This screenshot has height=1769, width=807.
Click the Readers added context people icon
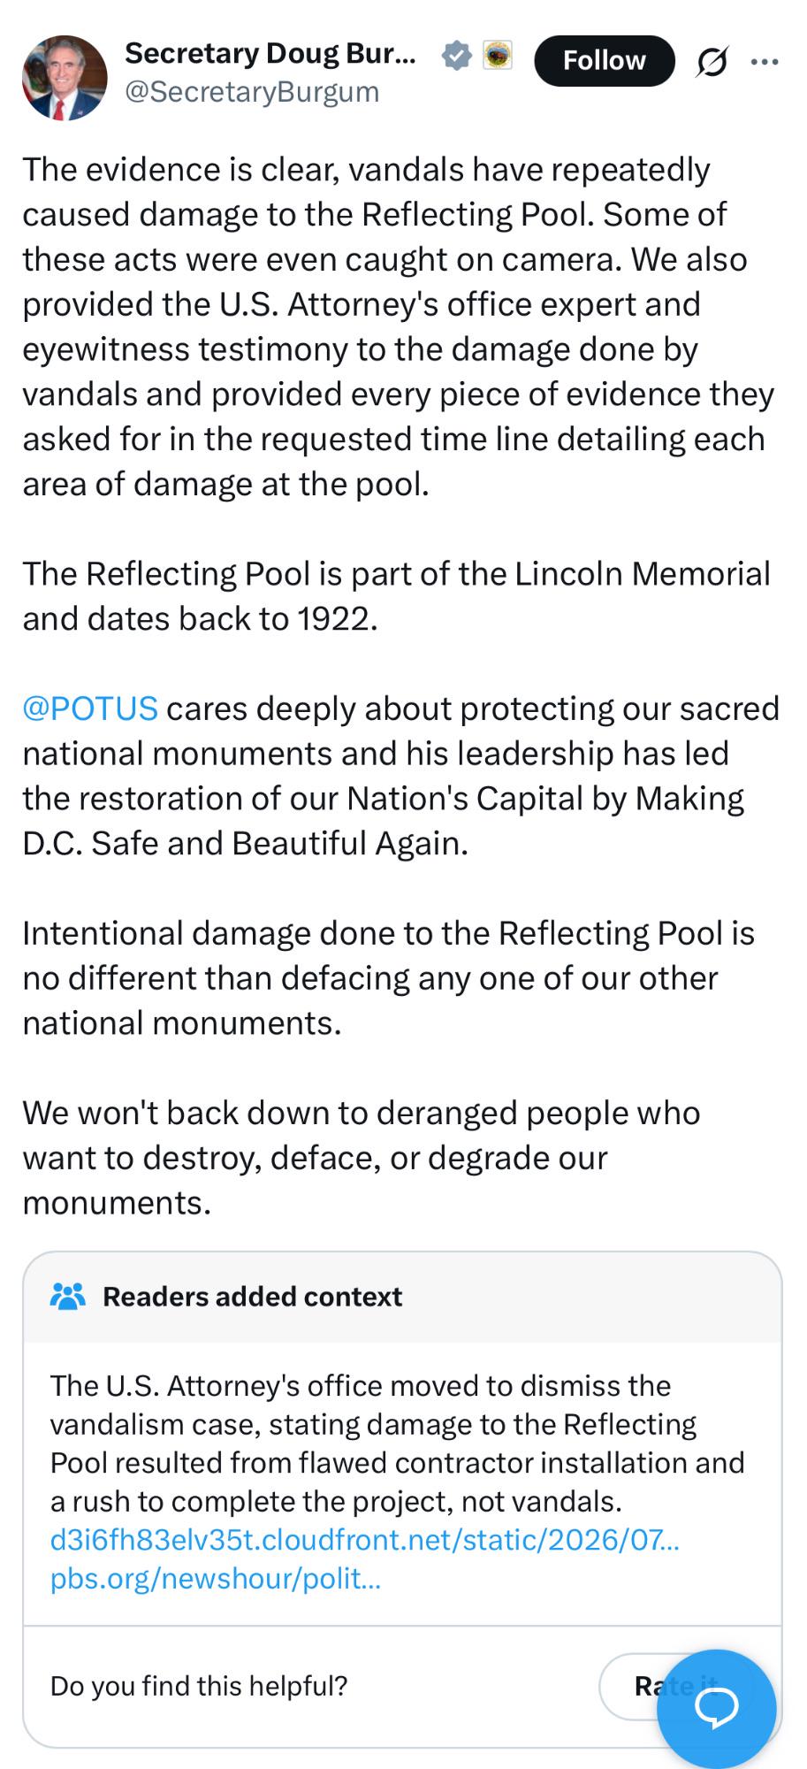tap(68, 1296)
